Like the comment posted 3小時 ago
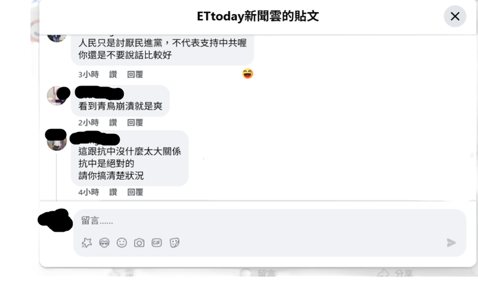The height and width of the screenshot is (286, 478). 113,75
